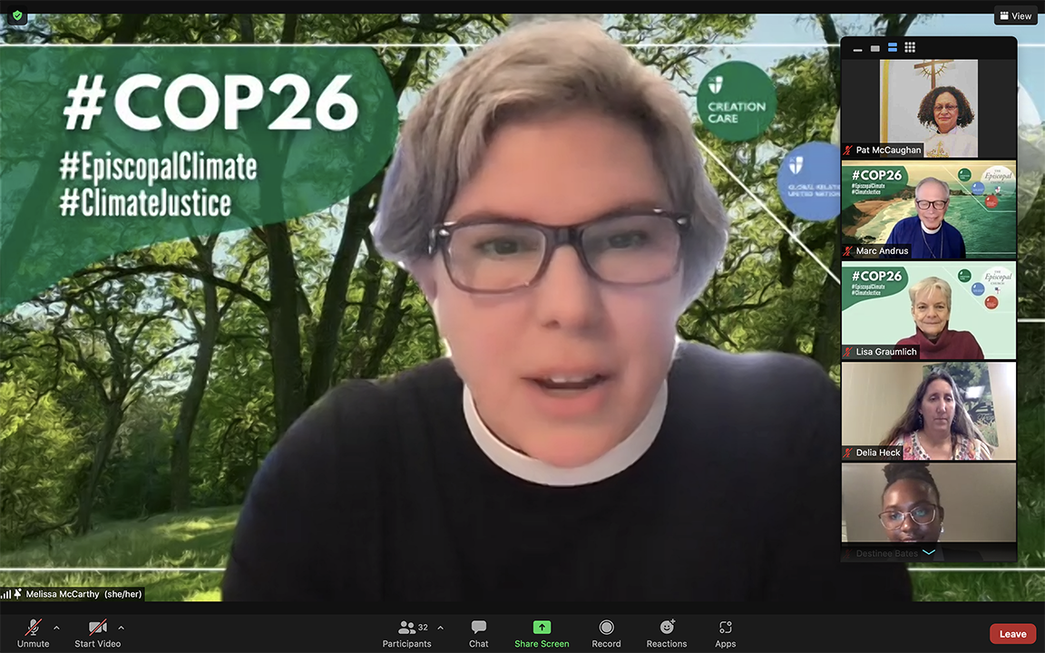Screen dimensions: 1045x653
Task: Show more participants with the down chevron
Action: [x=929, y=552]
